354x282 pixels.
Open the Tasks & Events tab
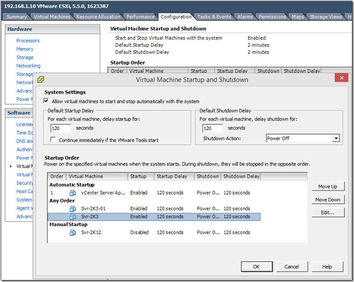click(214, 17)
